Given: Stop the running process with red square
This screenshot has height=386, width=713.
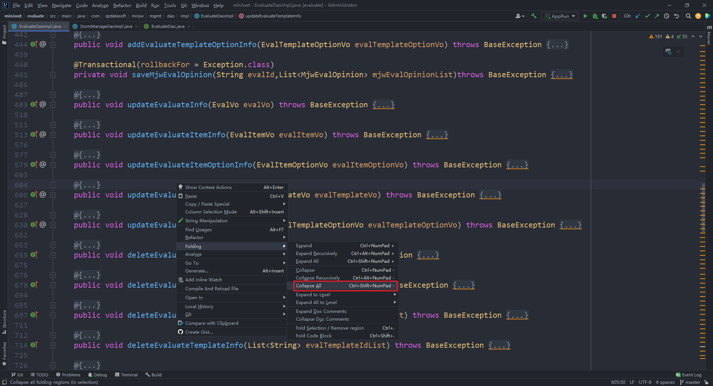Looking at the screenshot, I should coord(614,16).
